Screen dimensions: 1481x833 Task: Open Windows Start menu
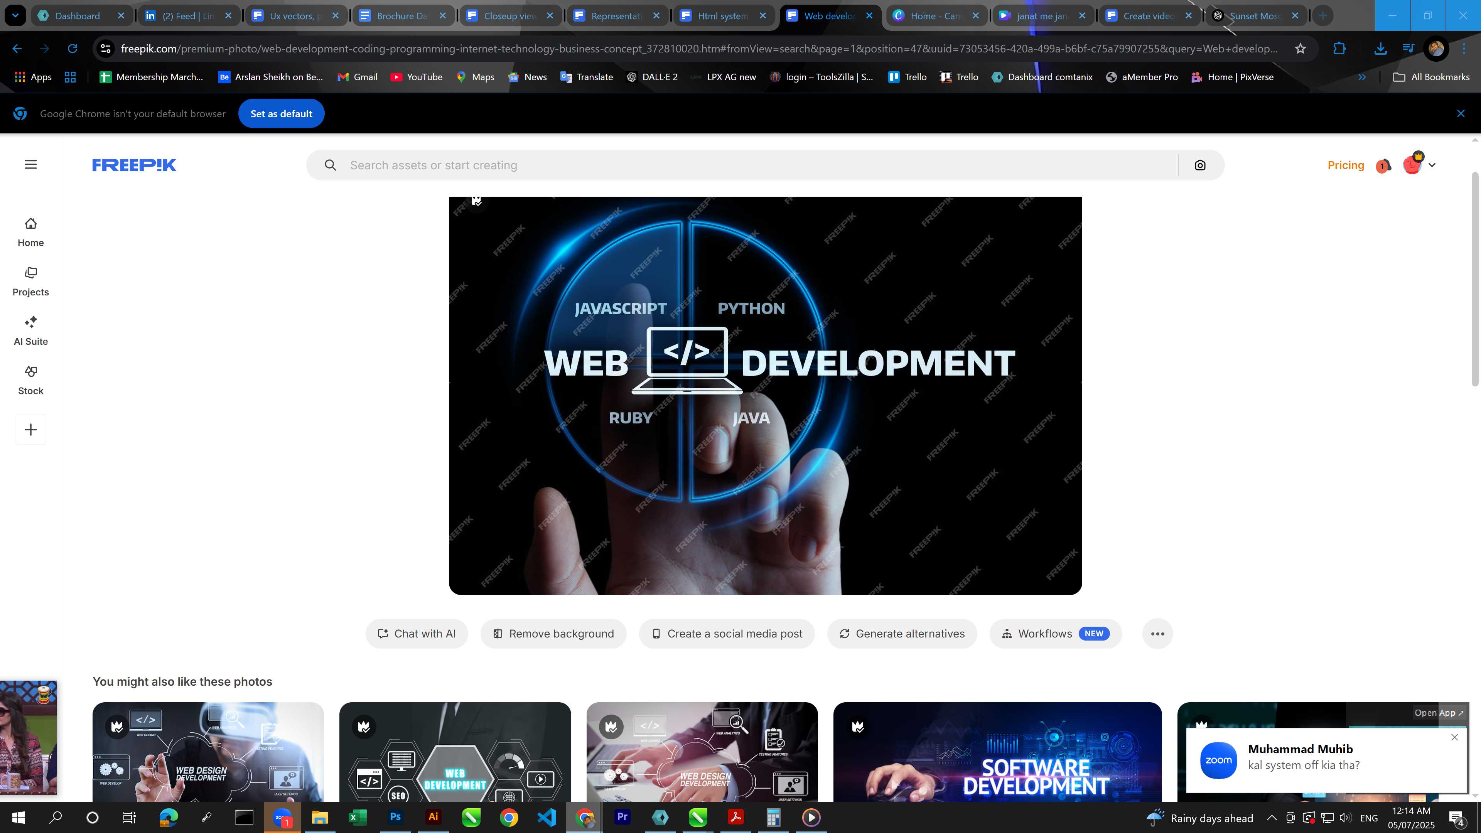pos(18,818)
